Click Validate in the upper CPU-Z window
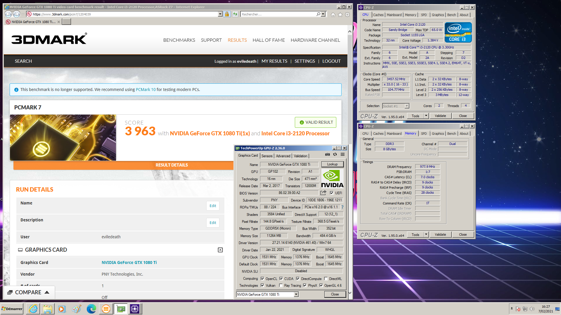The image size is (561, 315). [440, 116]
